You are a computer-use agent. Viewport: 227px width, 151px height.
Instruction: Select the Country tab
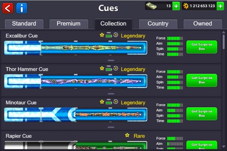[158, 24]
